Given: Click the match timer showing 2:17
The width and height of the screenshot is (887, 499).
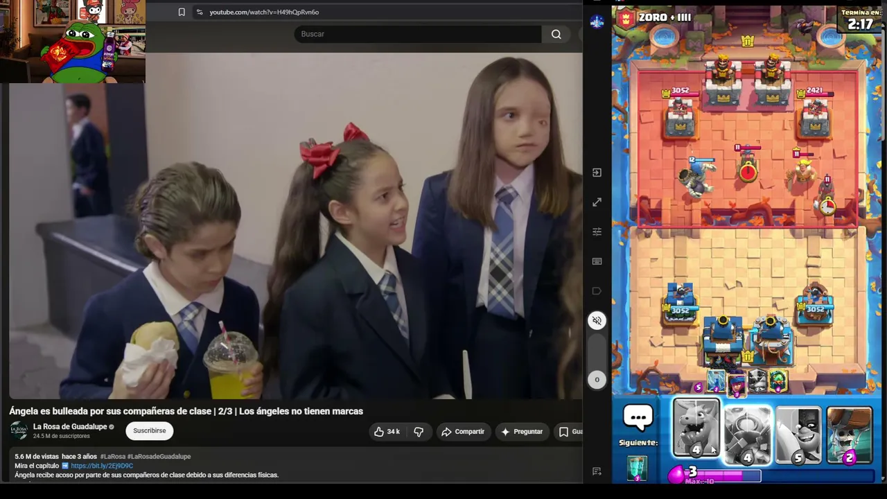Looking at the screenshot, I should (861, 24).
